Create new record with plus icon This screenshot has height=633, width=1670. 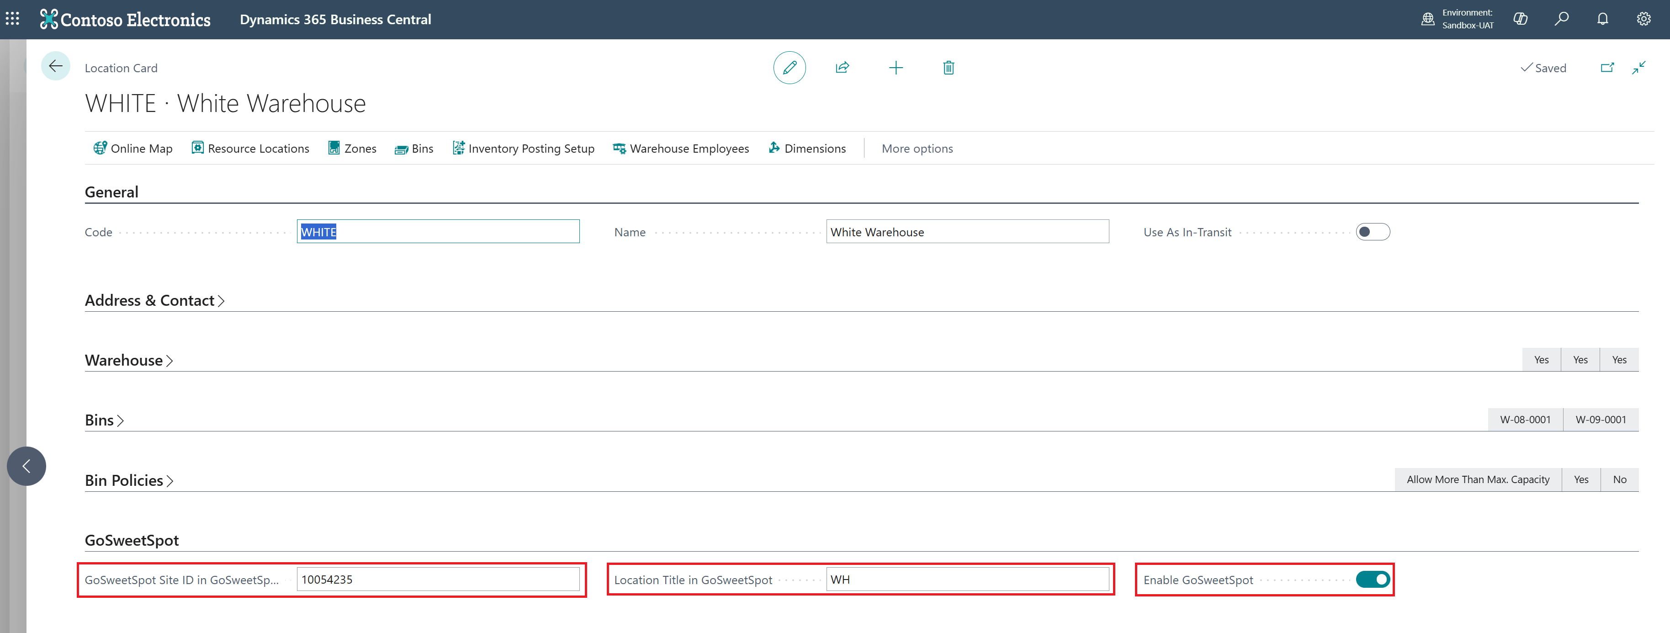coord(895,68)
